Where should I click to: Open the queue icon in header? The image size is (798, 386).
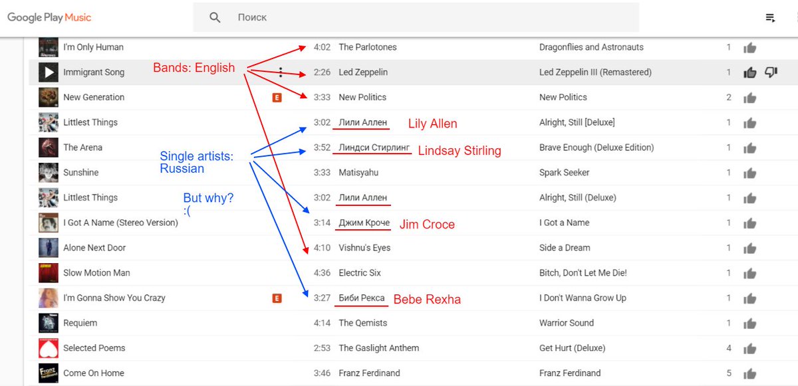[x=771, y=18]
